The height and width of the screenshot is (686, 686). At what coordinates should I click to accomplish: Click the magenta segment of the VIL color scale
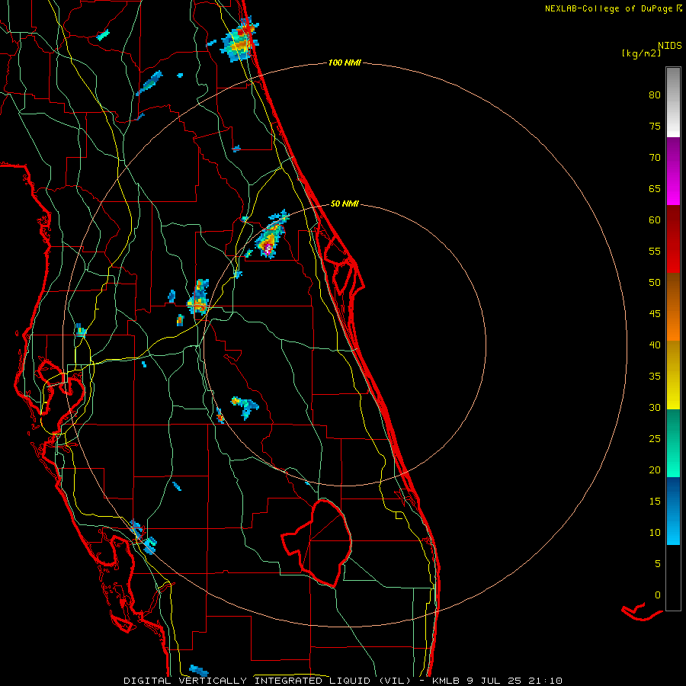click(x=673, y=171)
